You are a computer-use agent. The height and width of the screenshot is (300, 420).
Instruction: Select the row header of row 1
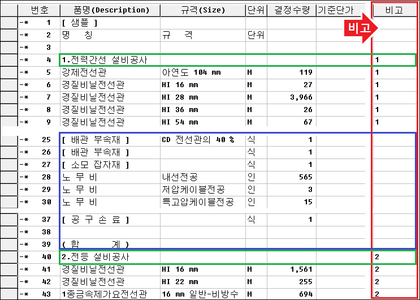9,23
